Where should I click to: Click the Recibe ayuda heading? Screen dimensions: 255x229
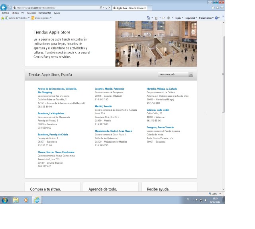158,189
